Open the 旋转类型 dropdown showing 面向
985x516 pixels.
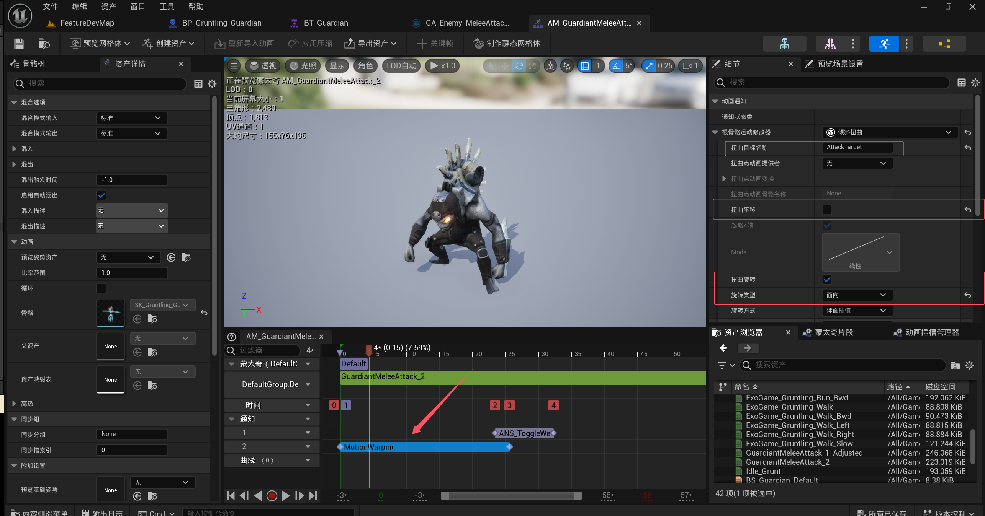(x=856, y=295)
